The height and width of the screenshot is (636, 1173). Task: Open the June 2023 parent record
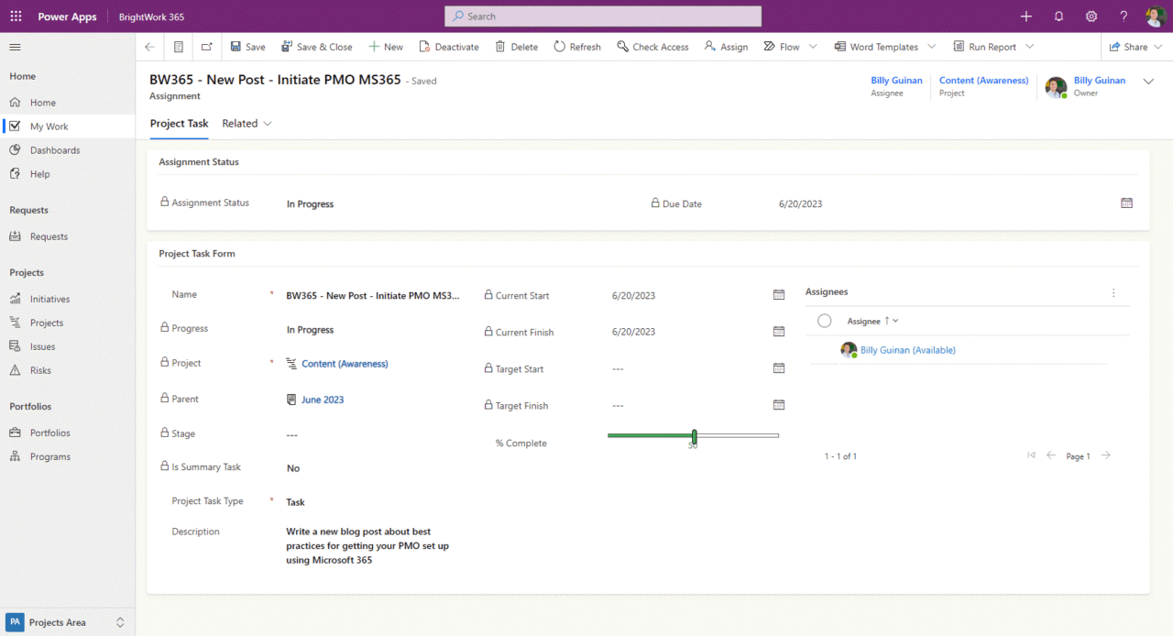[324, 399]
